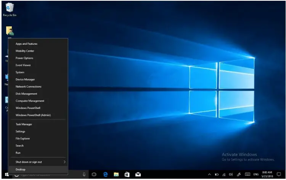Open the clock showing 8:00 AM
The height and width of the screenshot is (180, 286).
tap(267, 174)
